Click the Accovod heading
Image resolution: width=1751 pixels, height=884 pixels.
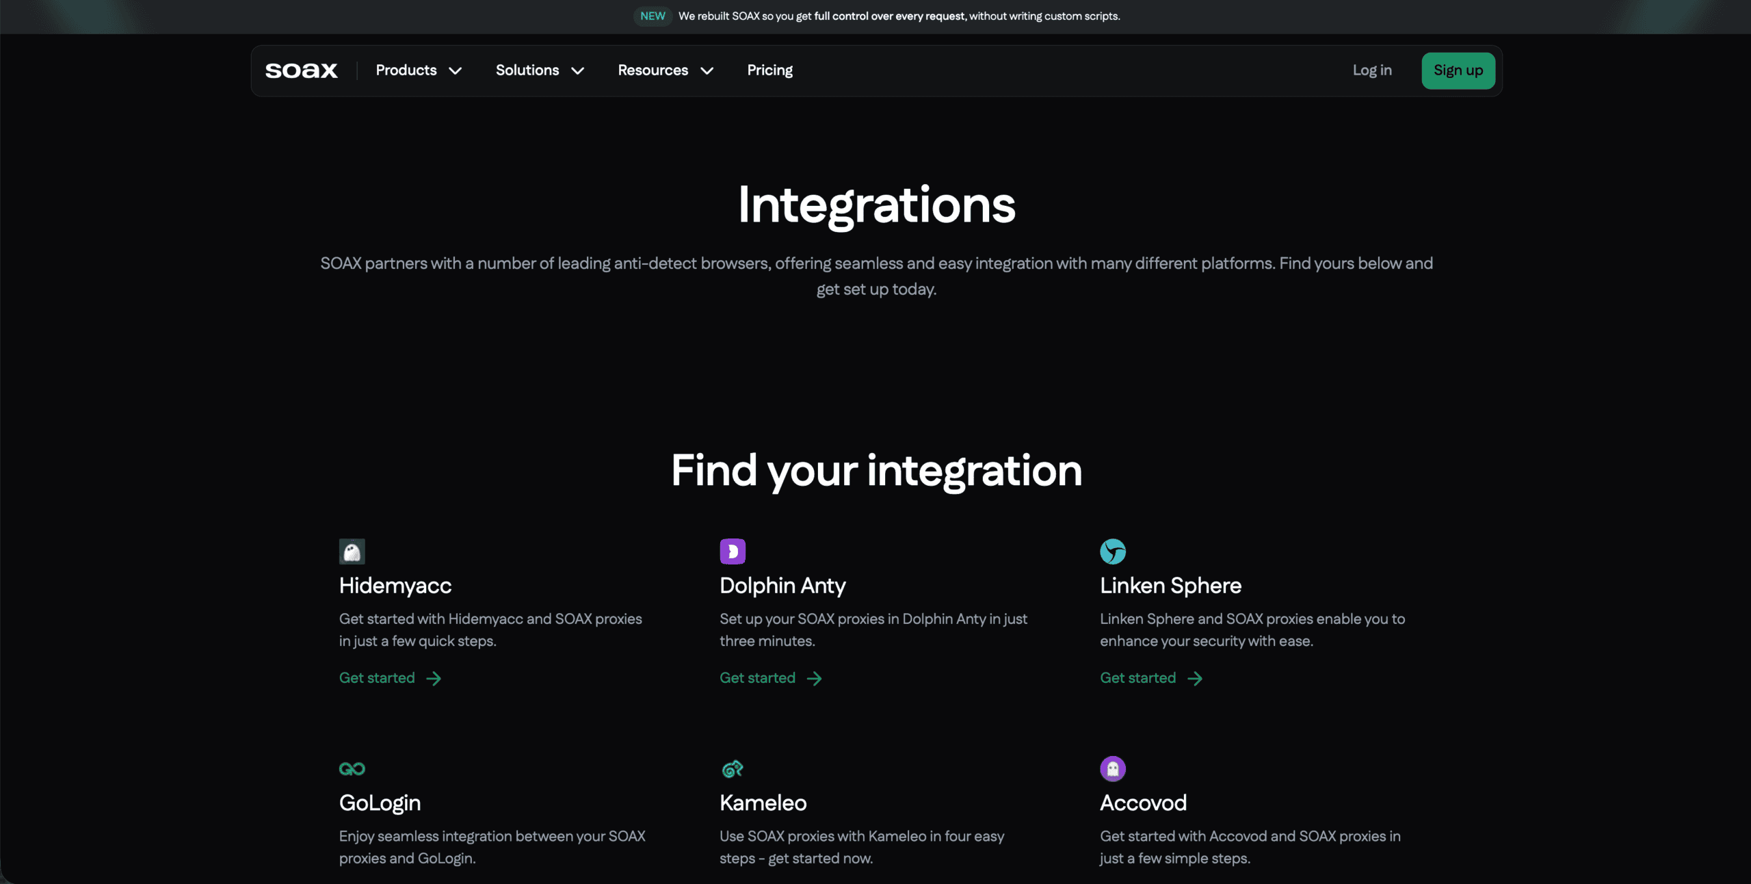coord(1143,803)
